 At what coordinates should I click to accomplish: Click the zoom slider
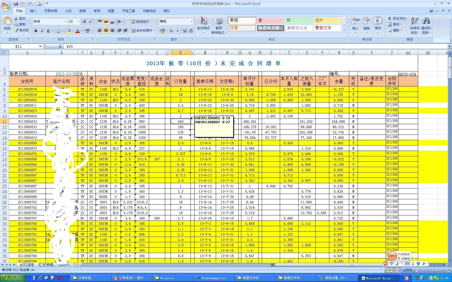pos(432,270)
